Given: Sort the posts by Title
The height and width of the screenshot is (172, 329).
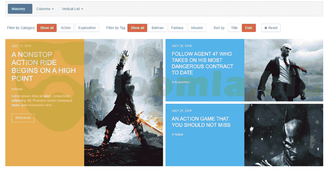Looking at the screenshot, I should [x=234, y=28].
